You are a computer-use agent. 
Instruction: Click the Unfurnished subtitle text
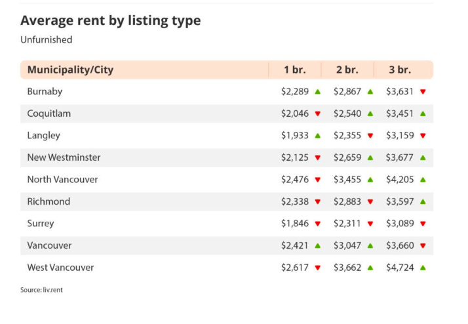[x=47, y=40]
